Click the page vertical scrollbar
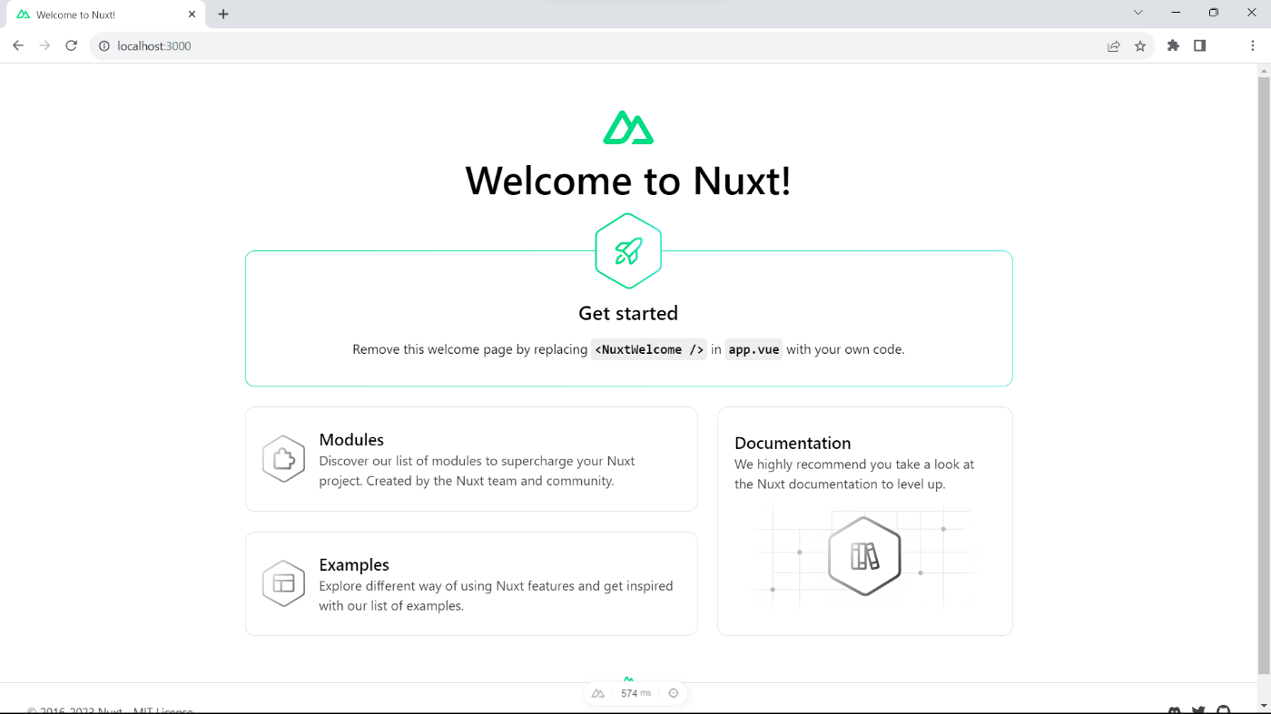 pyautogui.click(x=1263, y=376)
